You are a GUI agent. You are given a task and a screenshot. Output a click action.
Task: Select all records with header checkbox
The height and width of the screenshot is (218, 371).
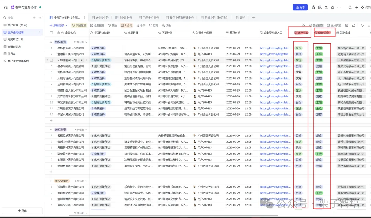coord(51,33)
